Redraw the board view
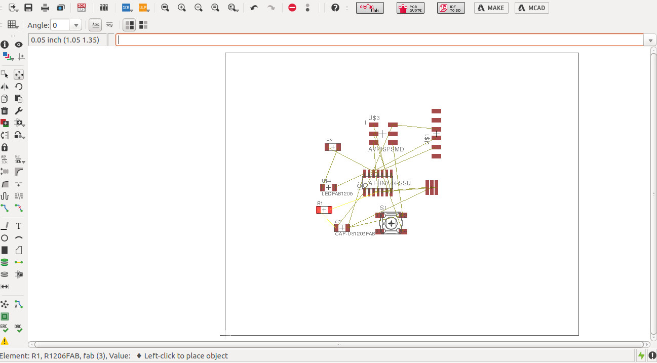Image resolution: width=657 pixels, height=363 pixels. [x=215, y=8]
